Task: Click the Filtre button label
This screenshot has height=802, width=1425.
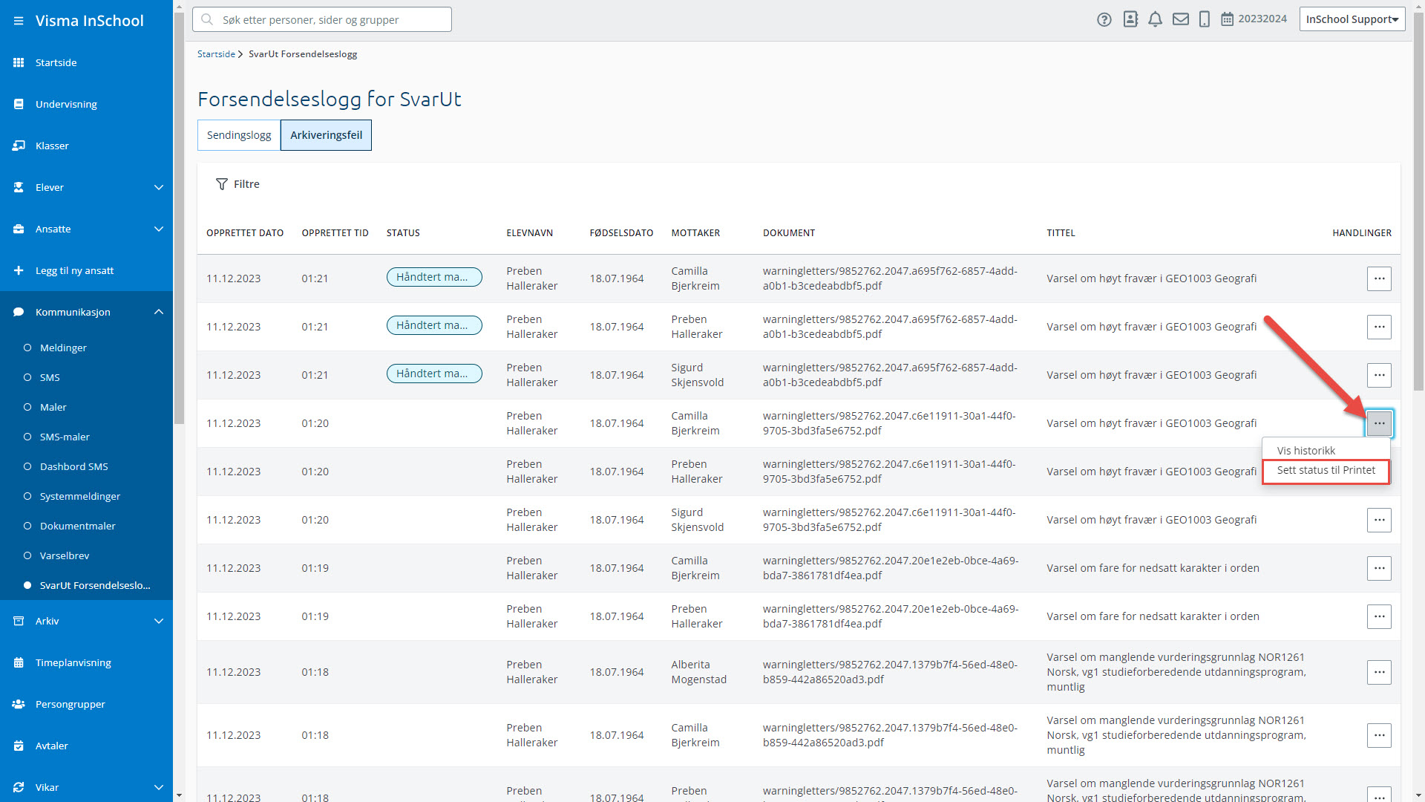Action: click(246, 184)
